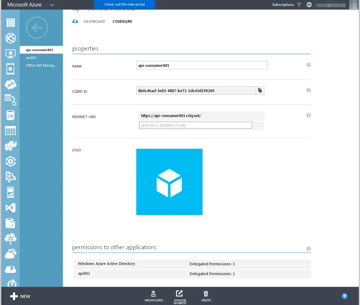Click the Delete button
Screen dimensions: 360x305
[x=206, y=296]
